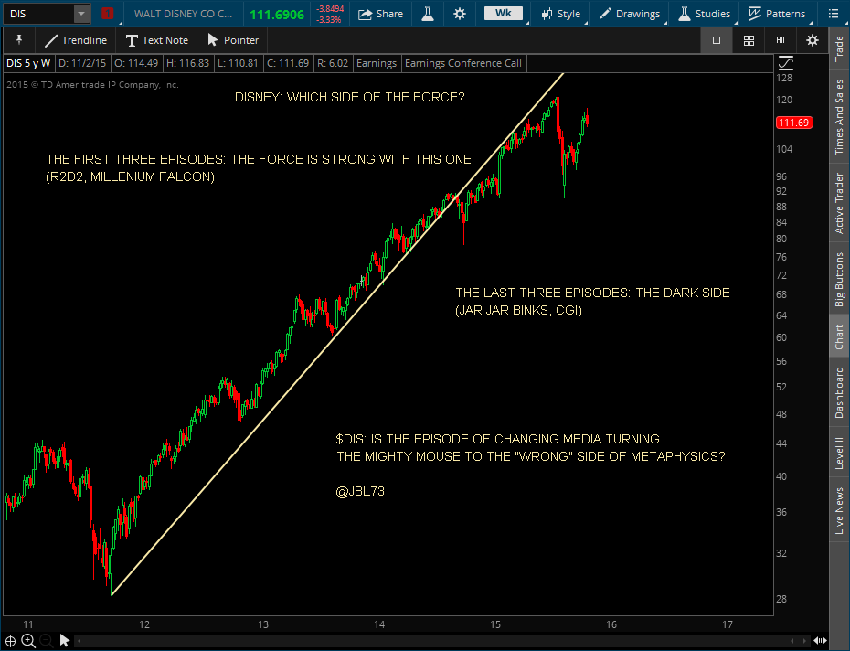
Task: Open the Live News side tab
Action: click(x=839, y=510)
